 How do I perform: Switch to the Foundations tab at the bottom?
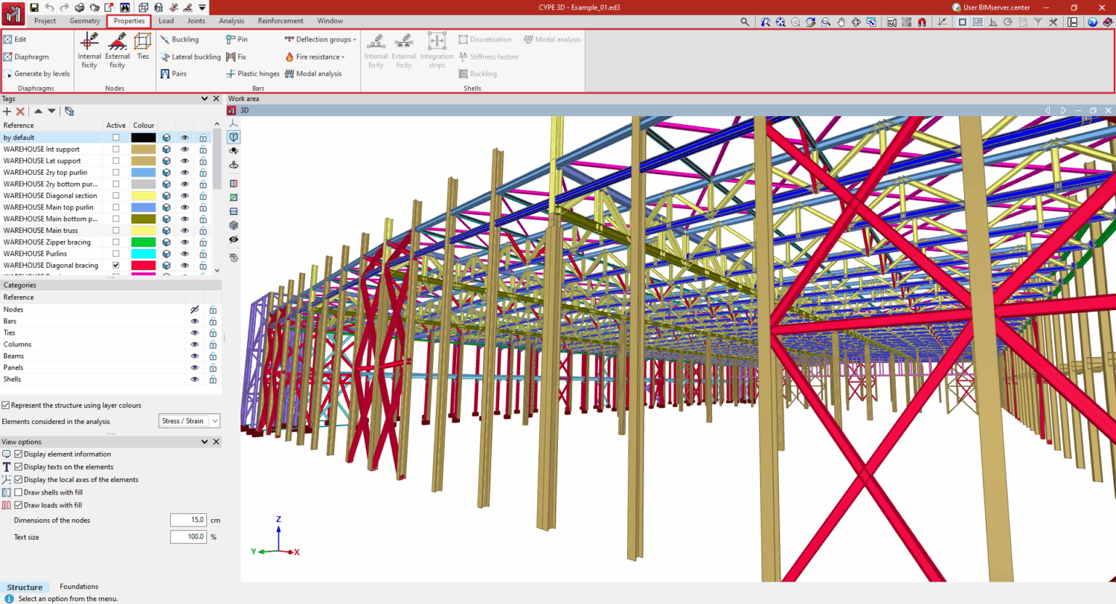(x=78, y=587)
